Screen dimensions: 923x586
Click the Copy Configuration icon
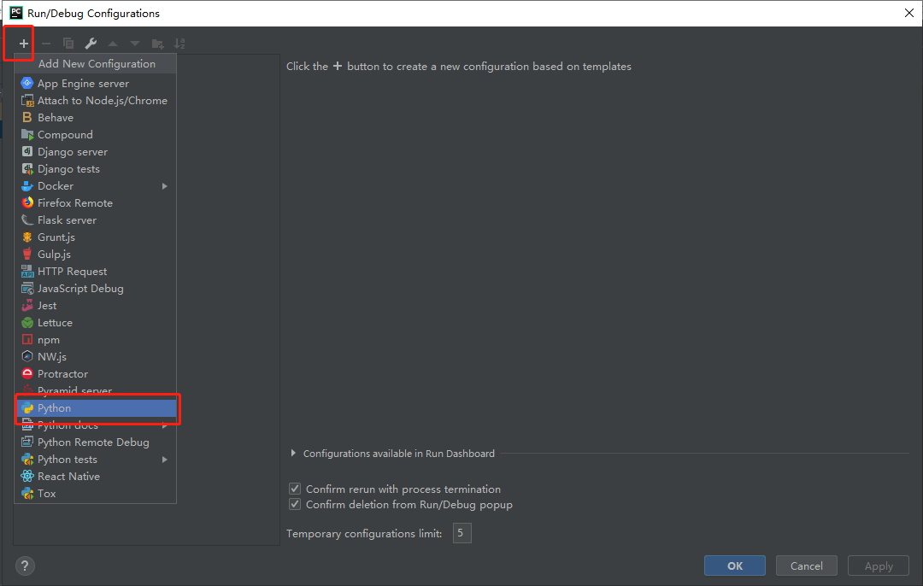(68, 44)
